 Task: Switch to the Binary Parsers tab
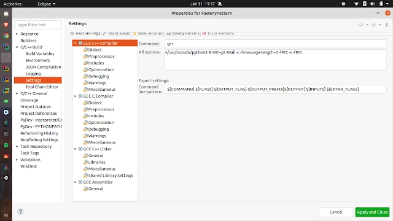click(183, 33)
